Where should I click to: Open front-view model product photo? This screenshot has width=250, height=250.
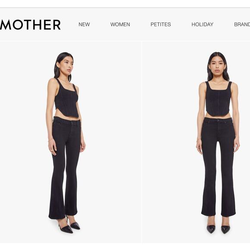196,142
